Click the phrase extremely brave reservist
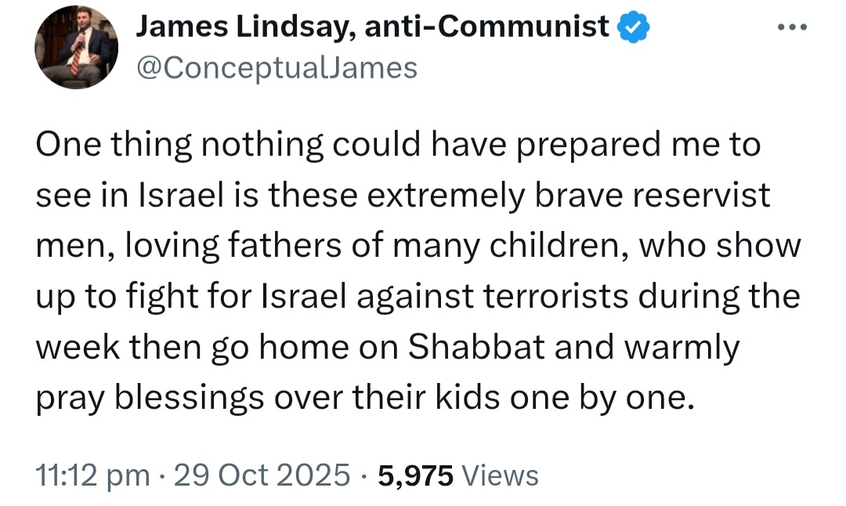Image resolution: width=846 pixels, height=506 pixels. pyautogui.click(x=569, y=195)
